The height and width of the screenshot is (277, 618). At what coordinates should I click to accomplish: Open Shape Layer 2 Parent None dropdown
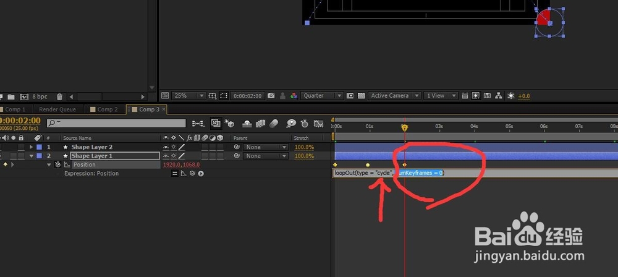tap(266, 147)
